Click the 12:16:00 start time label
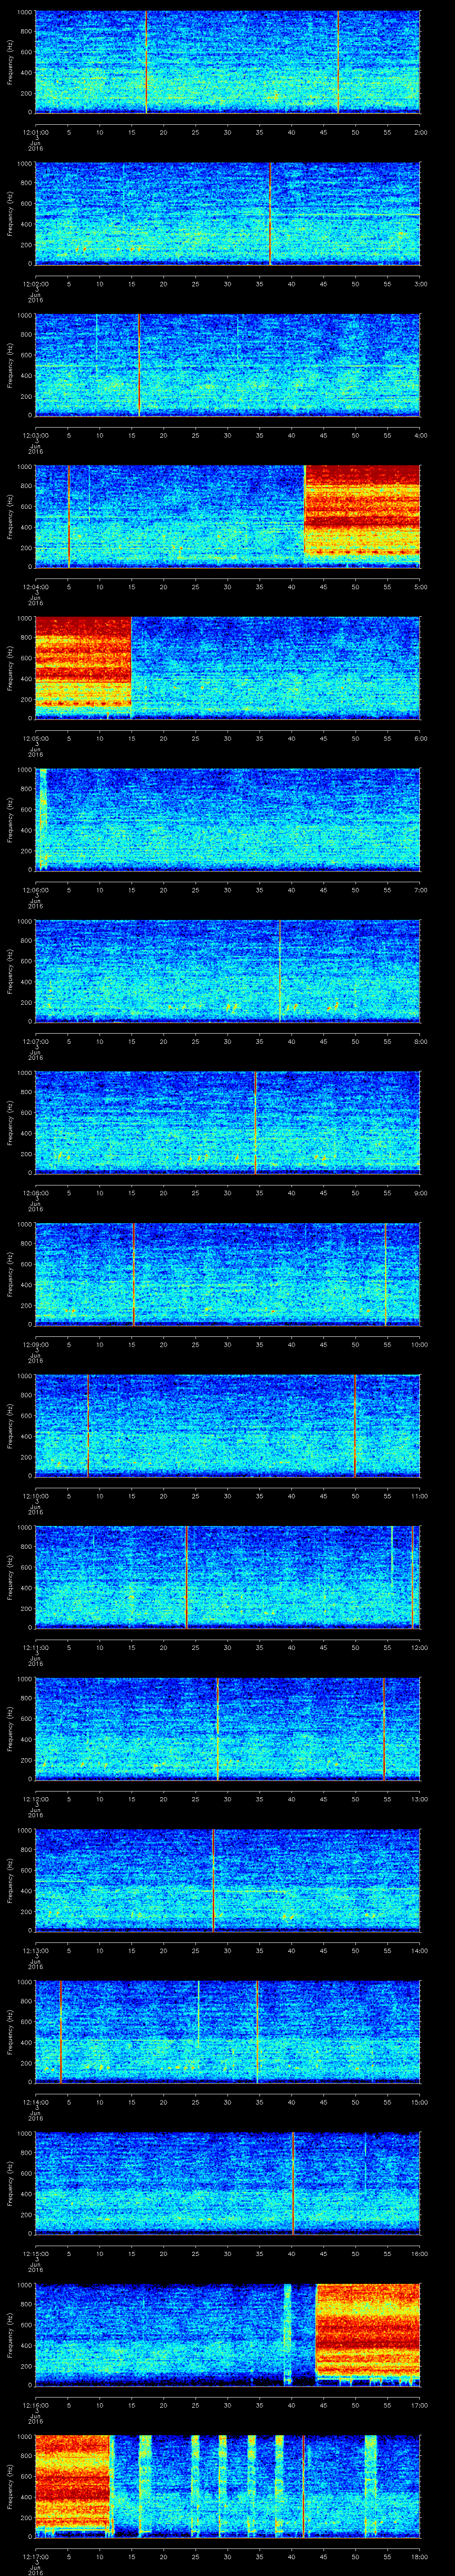Image resolution: width=455 pixels, height=2576 pixels. 35,2404
